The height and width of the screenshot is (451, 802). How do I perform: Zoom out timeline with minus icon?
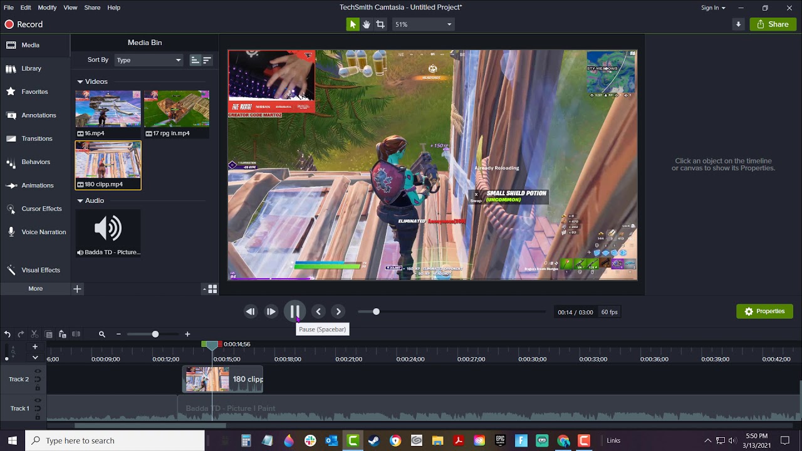click(118, 334)
